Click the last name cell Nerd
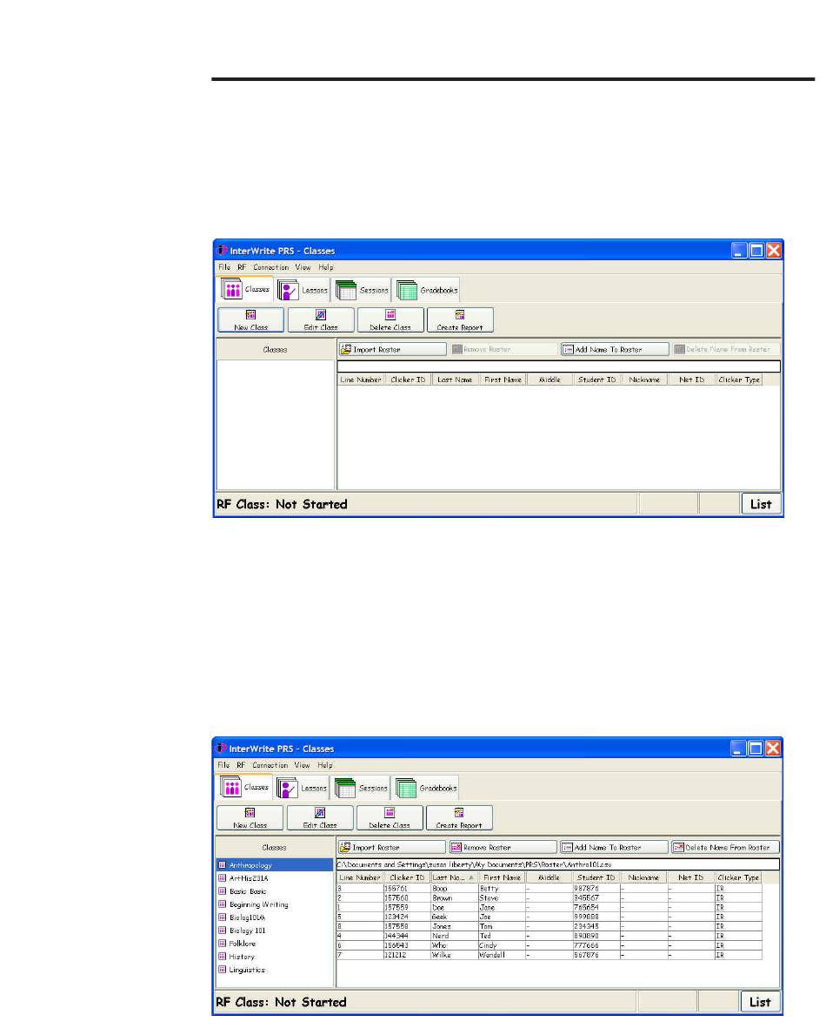This screenshot has height=1028, width=826. click(x=455, y=937)
